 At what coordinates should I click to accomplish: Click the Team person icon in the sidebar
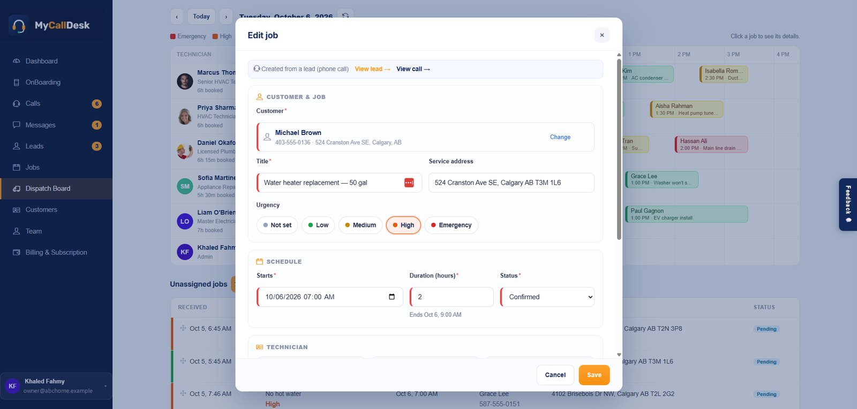tap(17, 231)
